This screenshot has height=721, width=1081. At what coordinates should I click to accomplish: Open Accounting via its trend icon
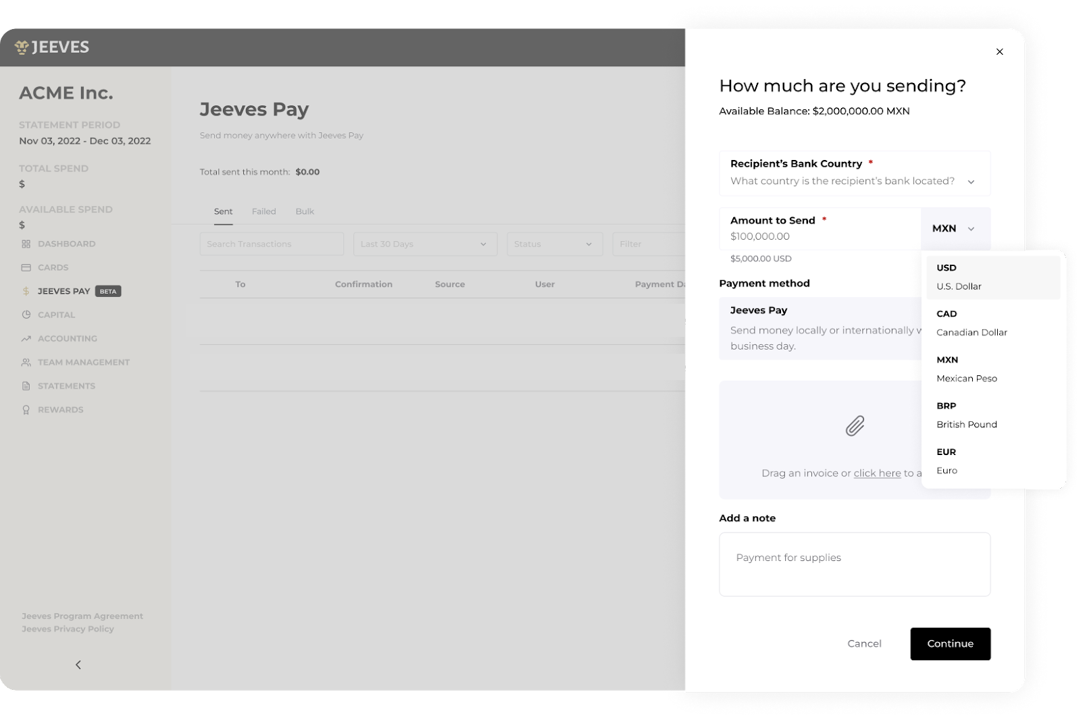click(x=26, y=338)
